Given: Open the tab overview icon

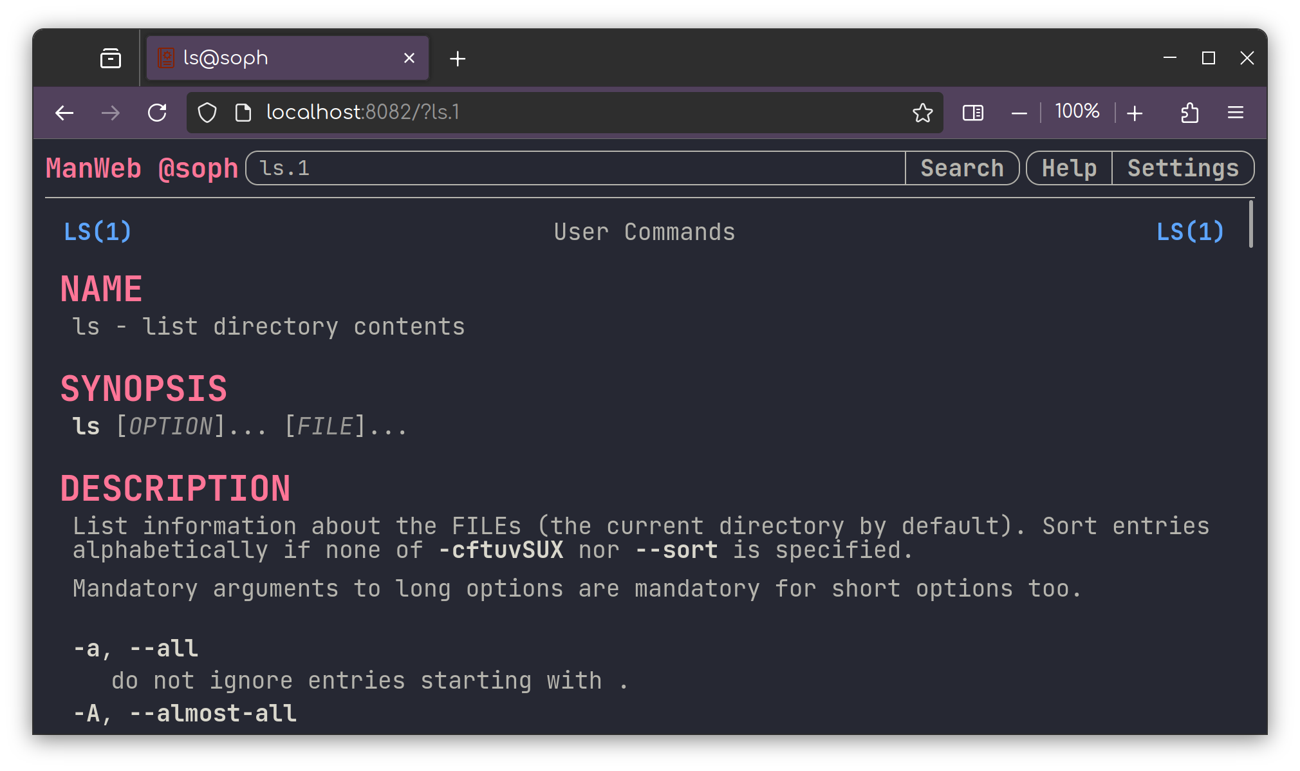Looking at the screenshot, I should [111, 59].
